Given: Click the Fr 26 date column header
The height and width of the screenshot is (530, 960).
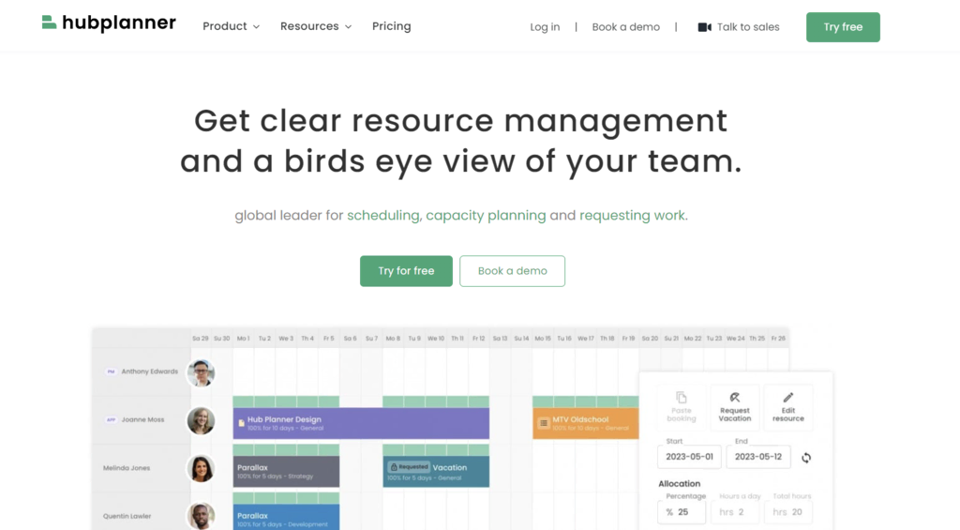Looking at the screenshot, I should pyautogui.click(x=778, y=339).
